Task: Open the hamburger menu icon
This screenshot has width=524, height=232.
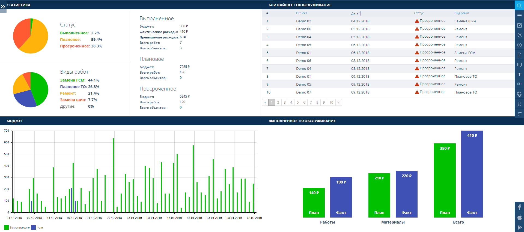Action: click(519, 16)
